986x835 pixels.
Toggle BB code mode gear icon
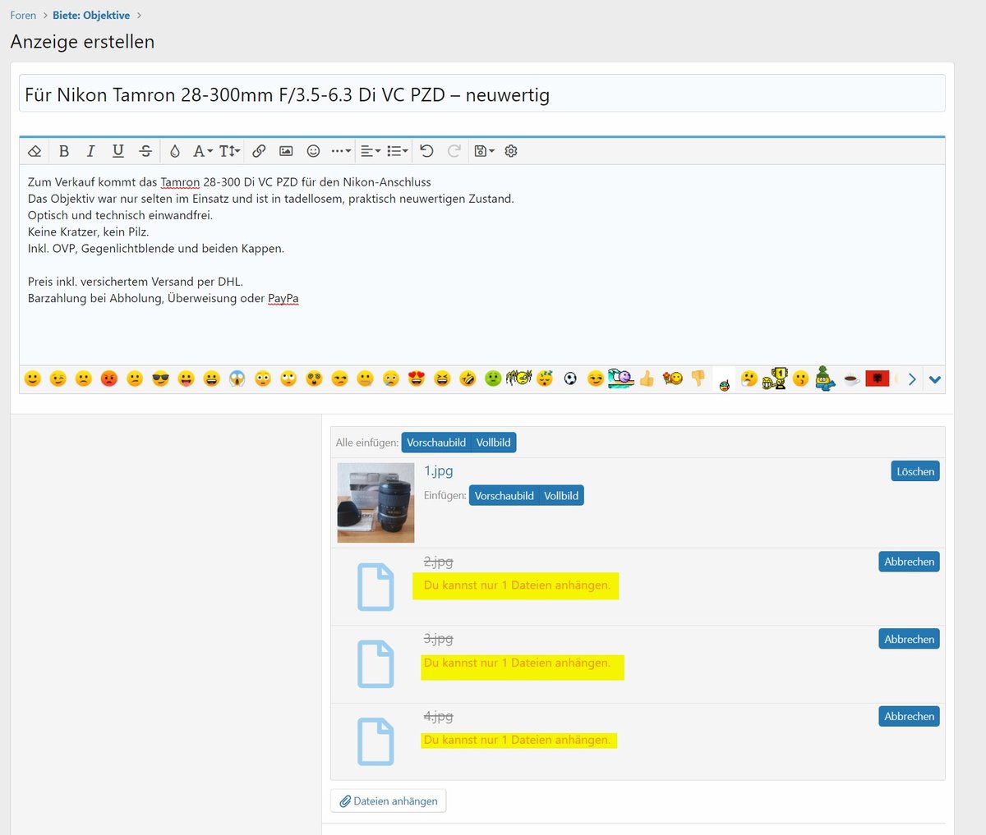(x=511, y=151)
